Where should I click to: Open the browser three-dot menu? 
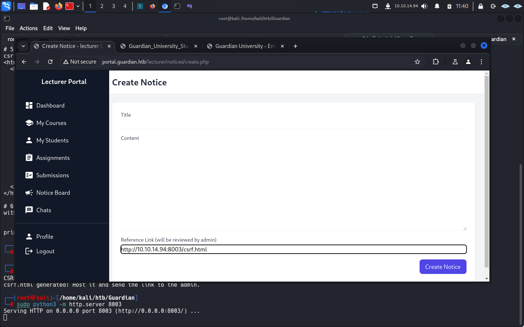tap(481, 62)
